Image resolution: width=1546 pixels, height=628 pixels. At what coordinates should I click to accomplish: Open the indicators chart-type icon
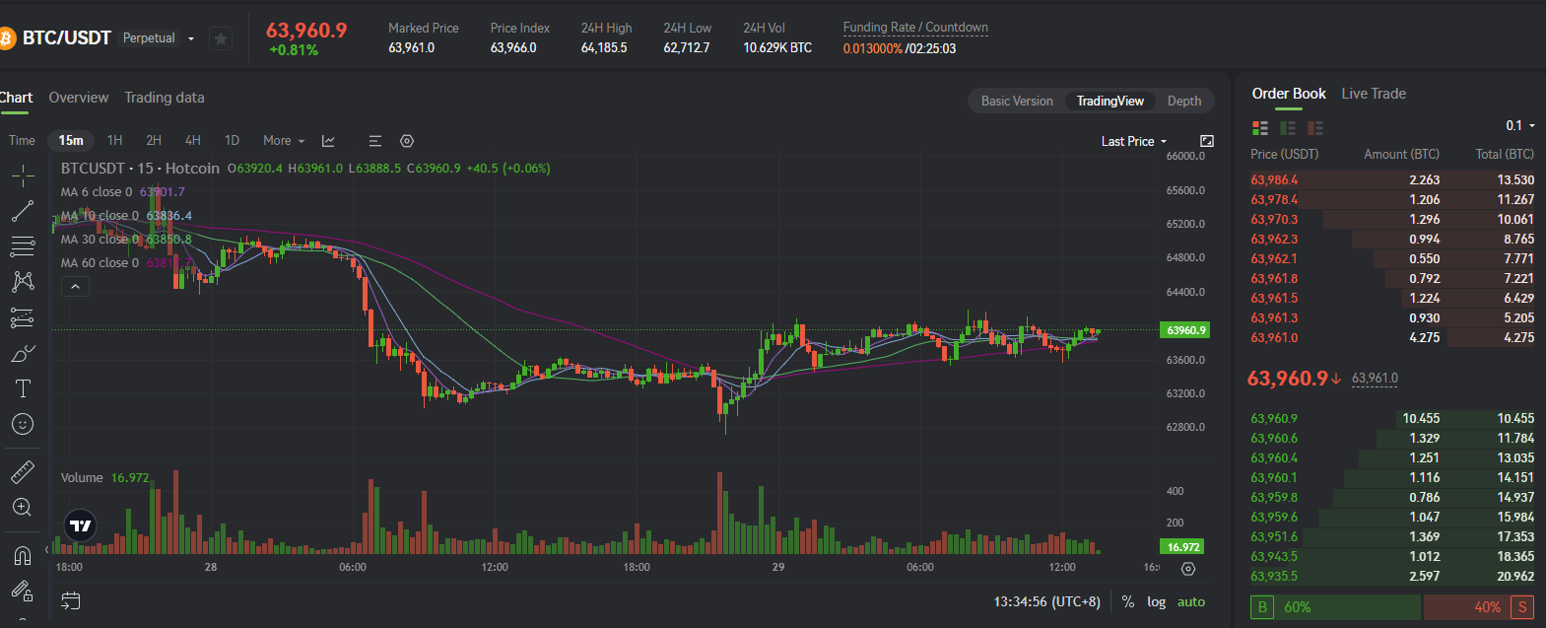tap(329, 141)
